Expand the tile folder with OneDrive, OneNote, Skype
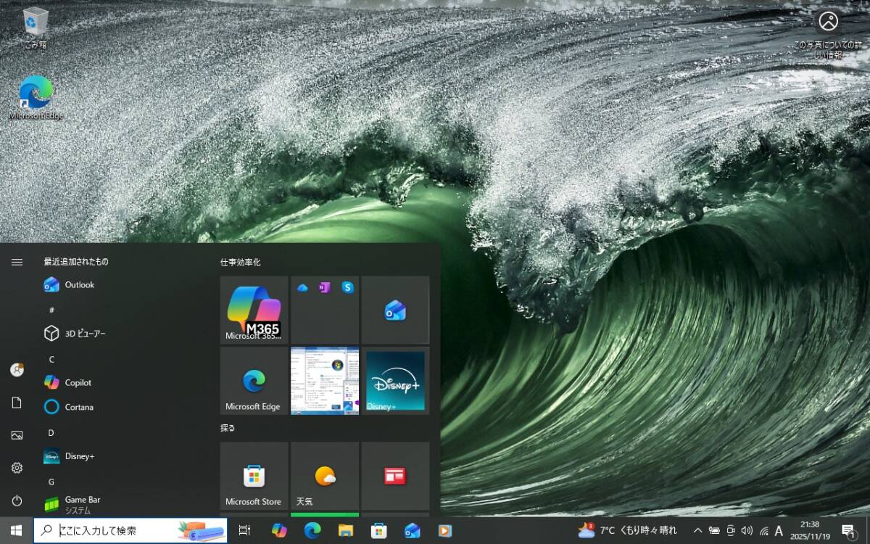 pyautogui.click(x=325, y=310)
